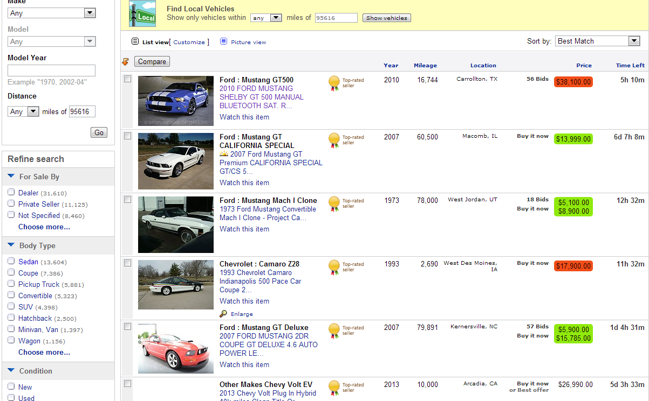Sort by Time Left column header
The width and height of the screenshot is (649, 401).
pyautogui.click(x=630, y=65)
